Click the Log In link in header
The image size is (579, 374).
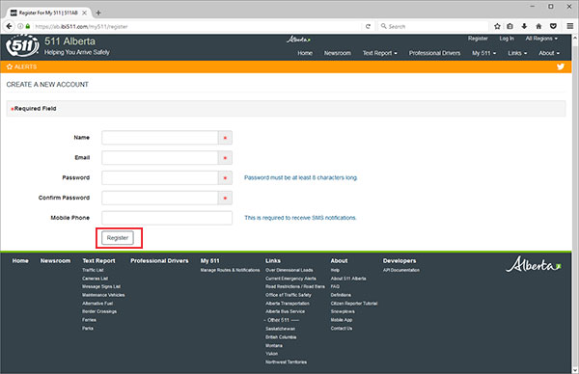pos(507,39)
